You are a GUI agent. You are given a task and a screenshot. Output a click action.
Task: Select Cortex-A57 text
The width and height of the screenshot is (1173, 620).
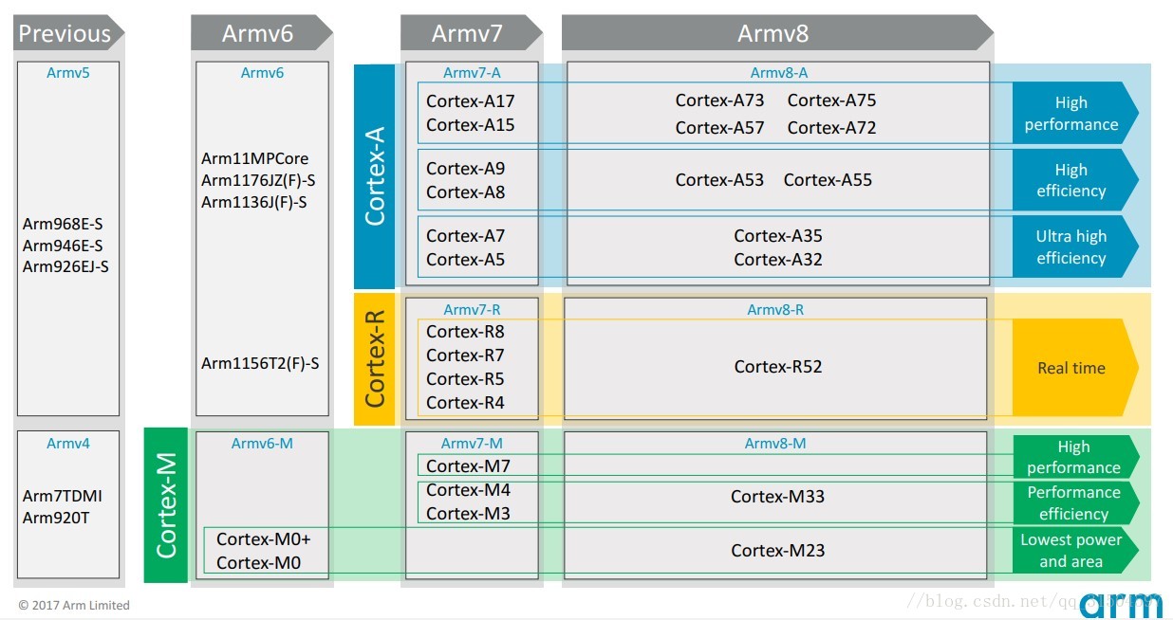pyautogui.click(x=720, y=127)
